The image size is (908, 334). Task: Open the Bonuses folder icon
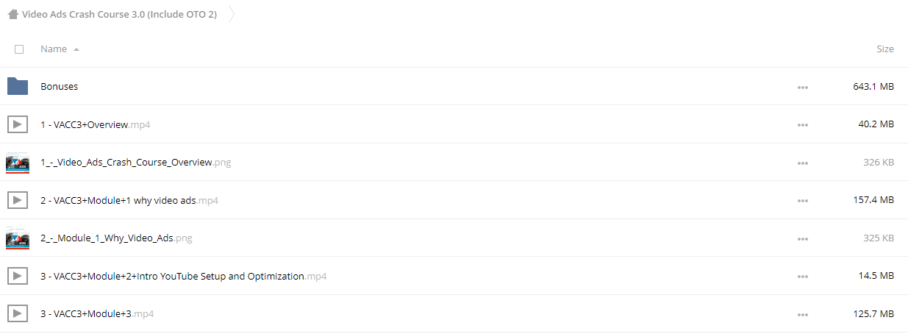(x=18, y=86)
